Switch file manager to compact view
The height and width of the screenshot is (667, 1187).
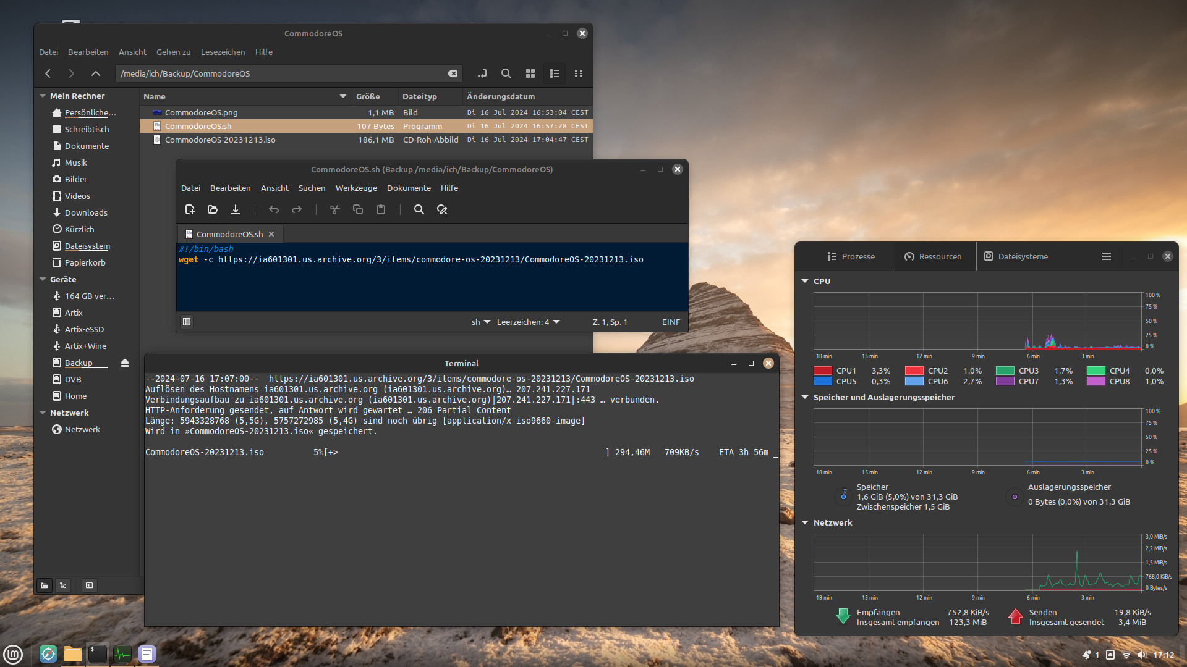click(x=579, y=73)
